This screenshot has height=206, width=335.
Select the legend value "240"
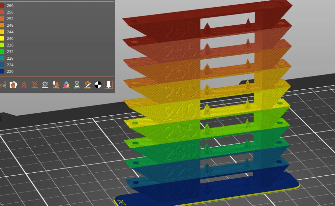tap(10, 39)
